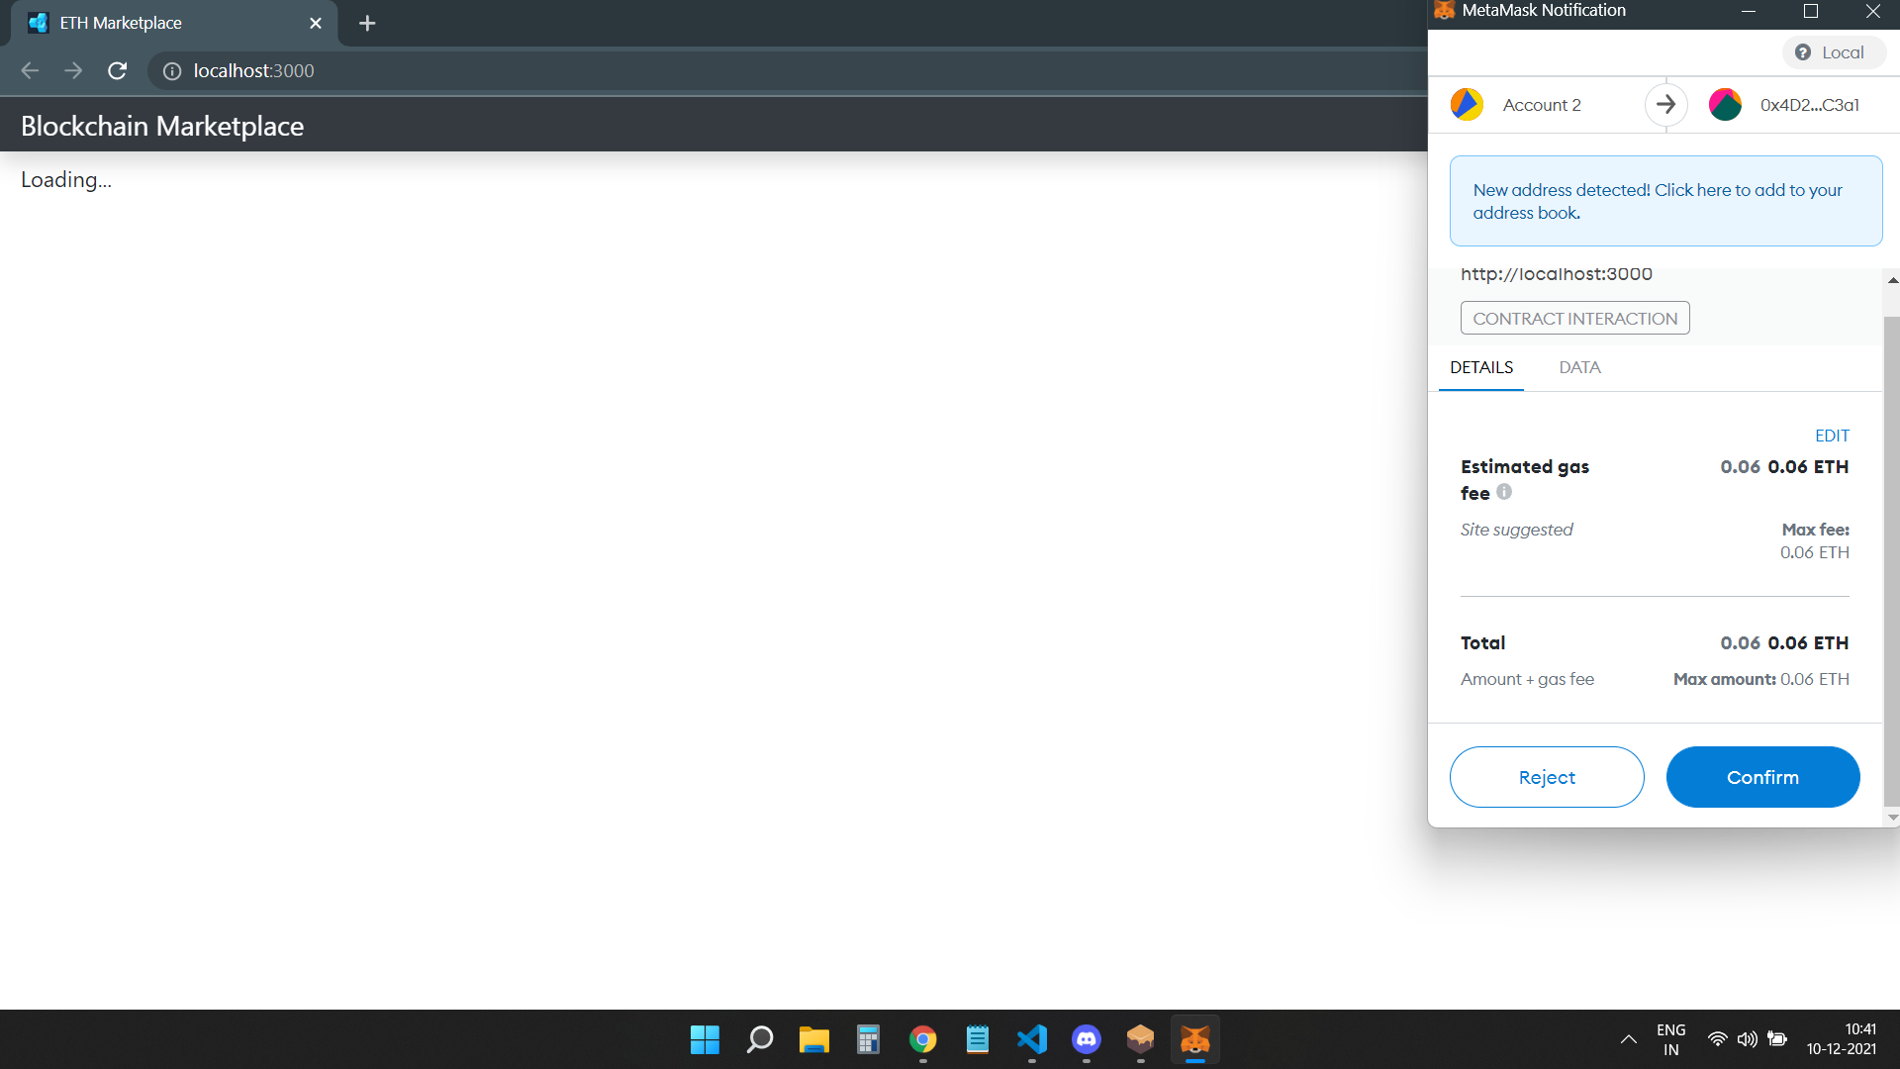Click the MetaMask fox taskbar icon

pyautogui.click(x=1194, y=1039)
